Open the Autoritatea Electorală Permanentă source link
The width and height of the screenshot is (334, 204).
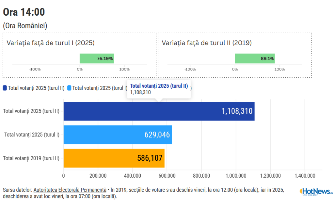[x=70, y=190]
